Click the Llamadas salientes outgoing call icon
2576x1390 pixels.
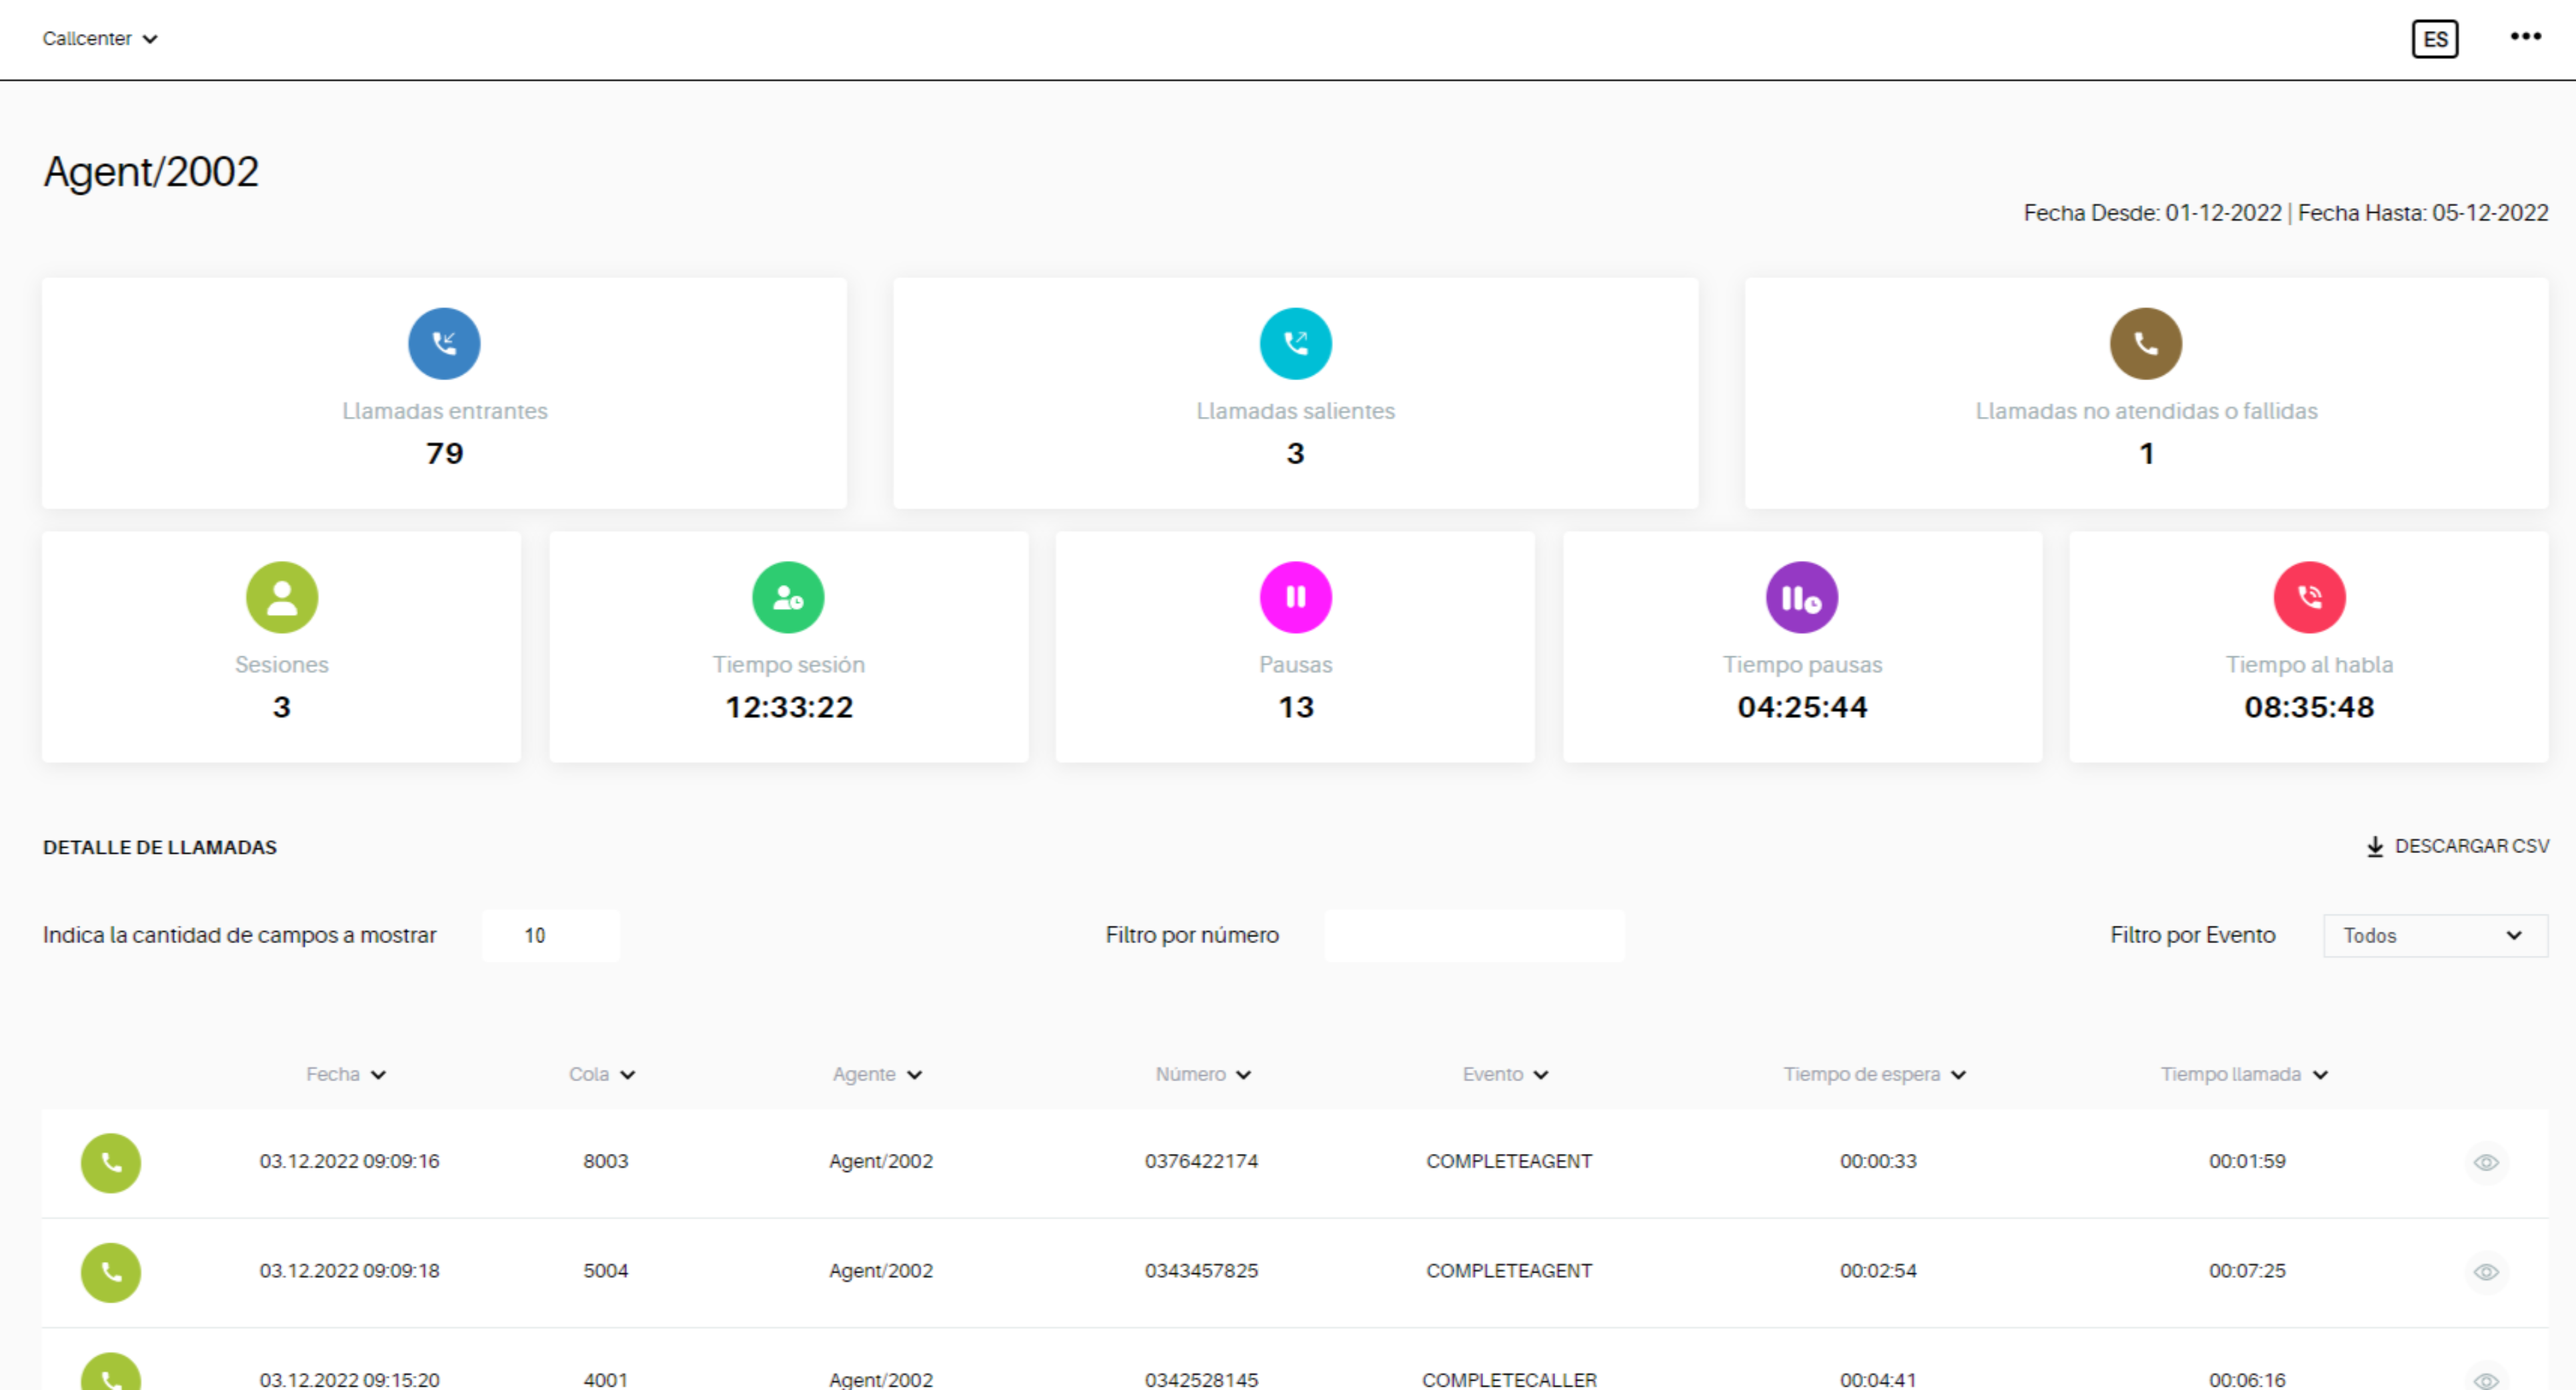point(1296,343)
